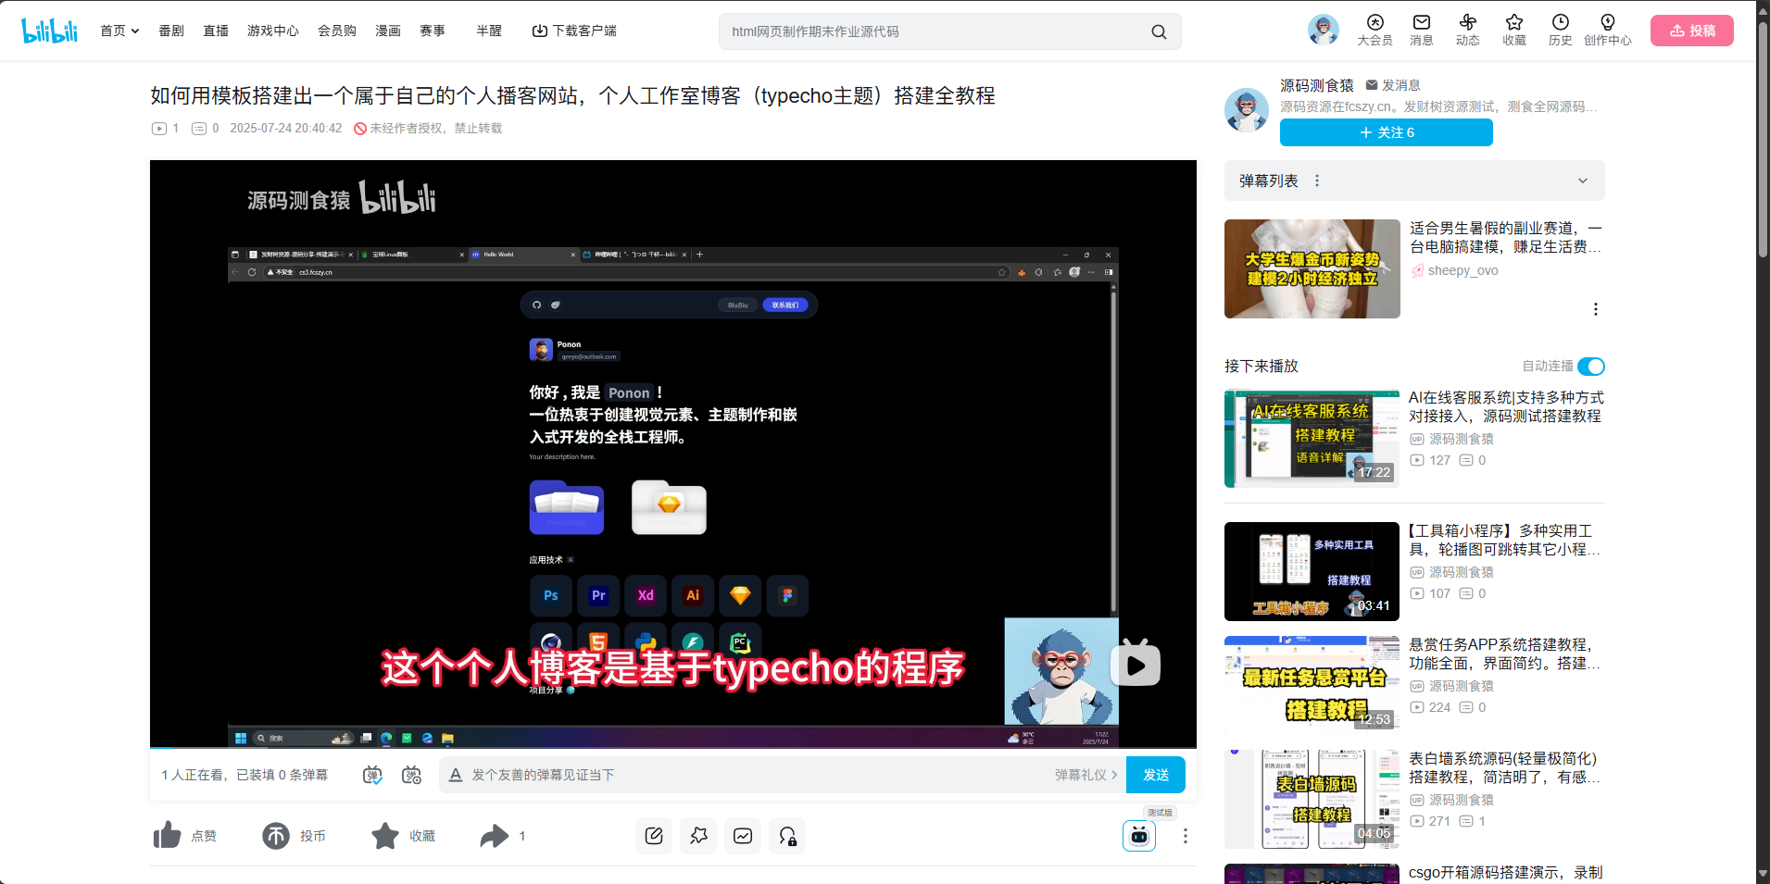Click the video play button overlay
Viewport: 1770px width, 884px height.
click(x=1136, y=664)
